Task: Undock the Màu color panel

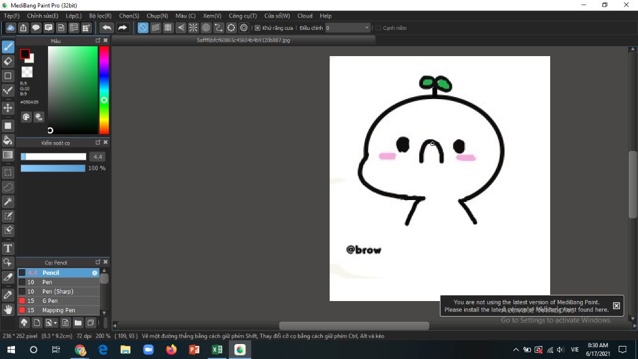Action: 98,41
